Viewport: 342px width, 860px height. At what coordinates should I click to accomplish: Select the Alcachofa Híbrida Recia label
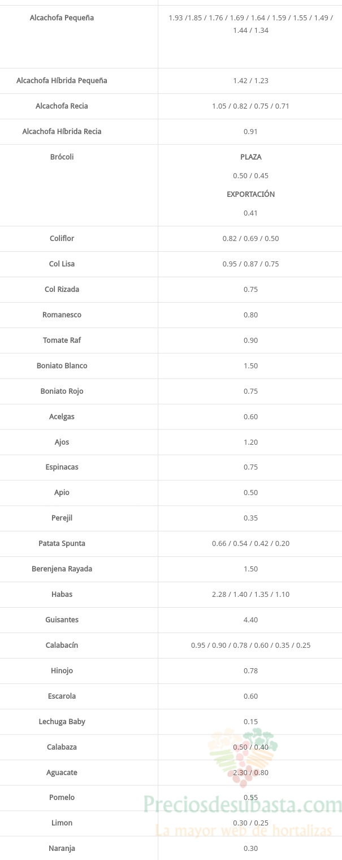pos(62,131)
